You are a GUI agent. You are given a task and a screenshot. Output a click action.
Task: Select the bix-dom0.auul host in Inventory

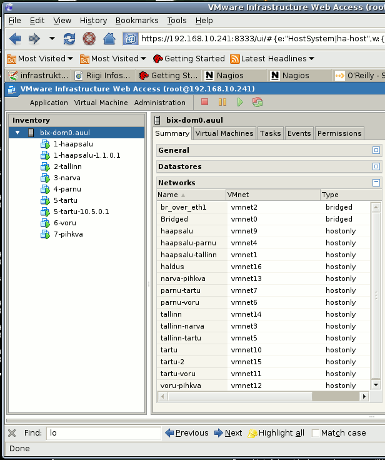77,133
